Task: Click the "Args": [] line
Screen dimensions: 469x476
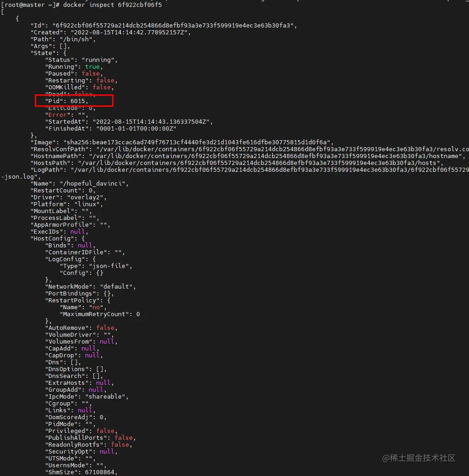Action: point(50,46)
